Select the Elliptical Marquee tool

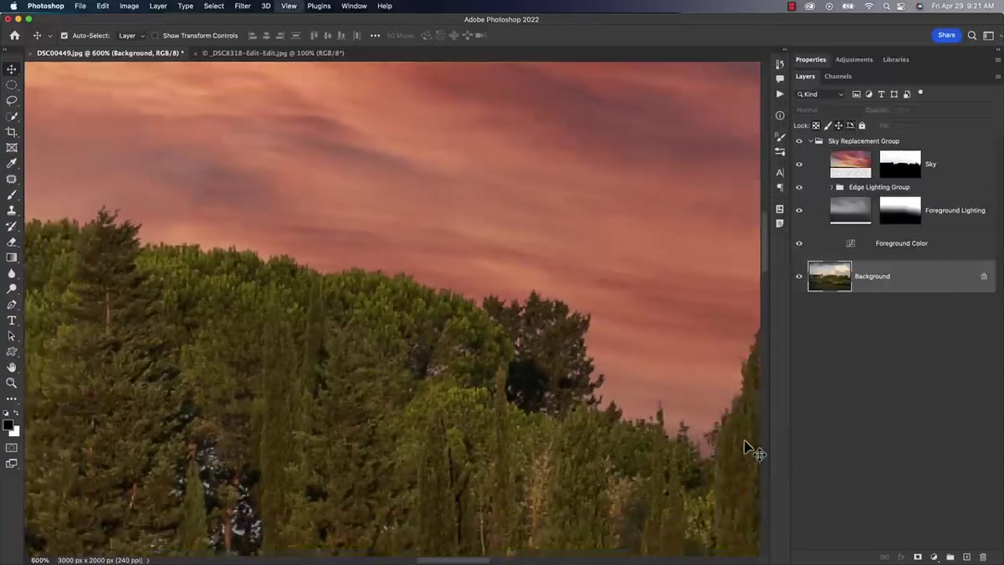[12, 85]
